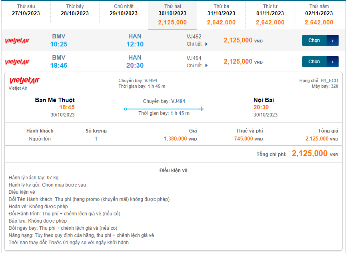This screenshot has width=347, height=253.
Task: Switch to Thứ tư 01/11/2023 date tab
Action: point(270,15)
